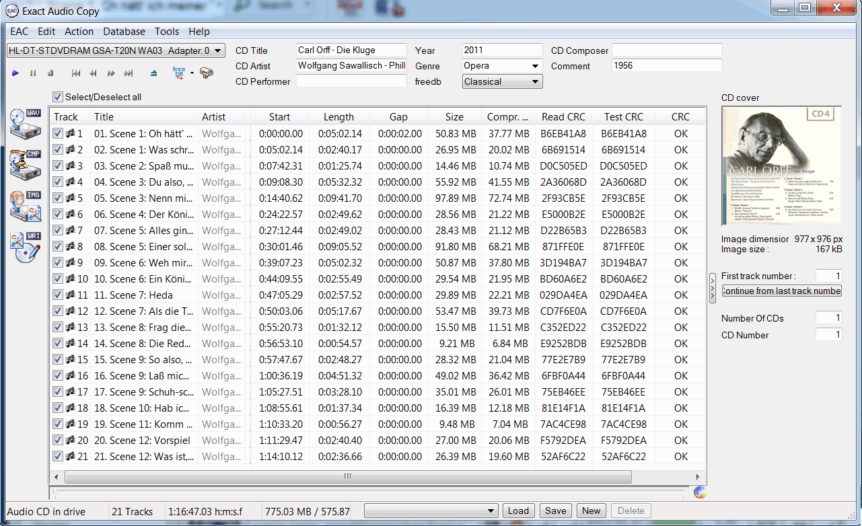Open the Database menu
Image resolution: width=862 pixels, height=526 pixels.
124,32
